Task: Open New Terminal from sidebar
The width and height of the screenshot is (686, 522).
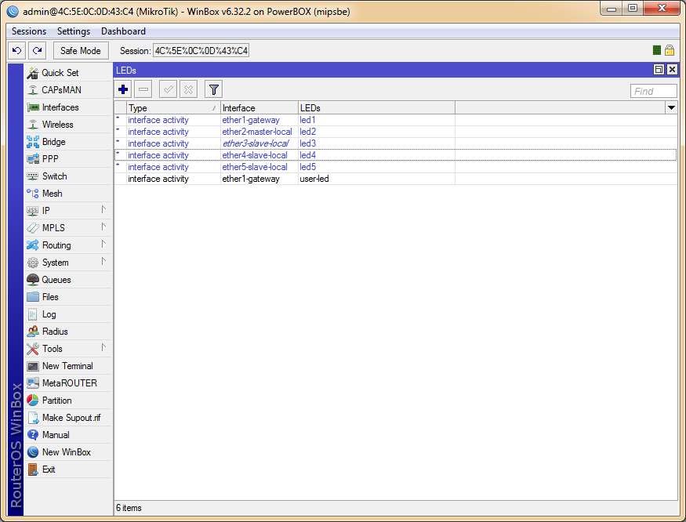Action: (x=67, y=366)
